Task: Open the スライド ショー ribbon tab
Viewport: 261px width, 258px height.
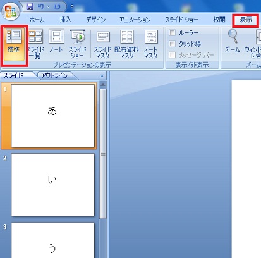Action: pos(181,20)
